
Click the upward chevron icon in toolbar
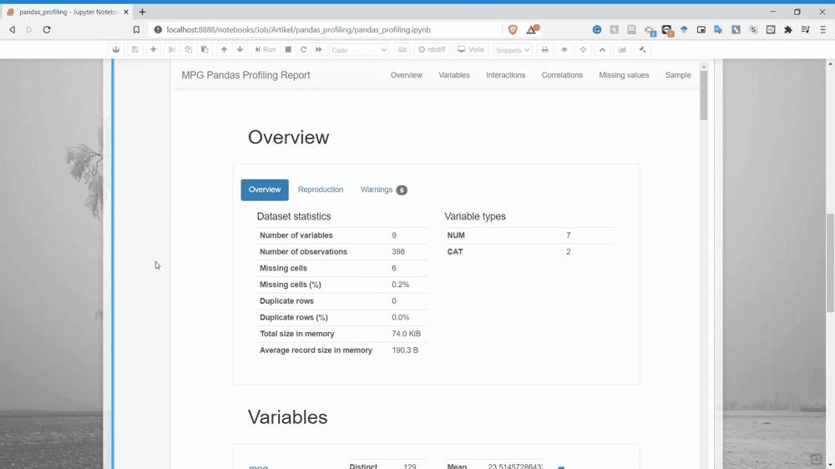tap(602, 49)
